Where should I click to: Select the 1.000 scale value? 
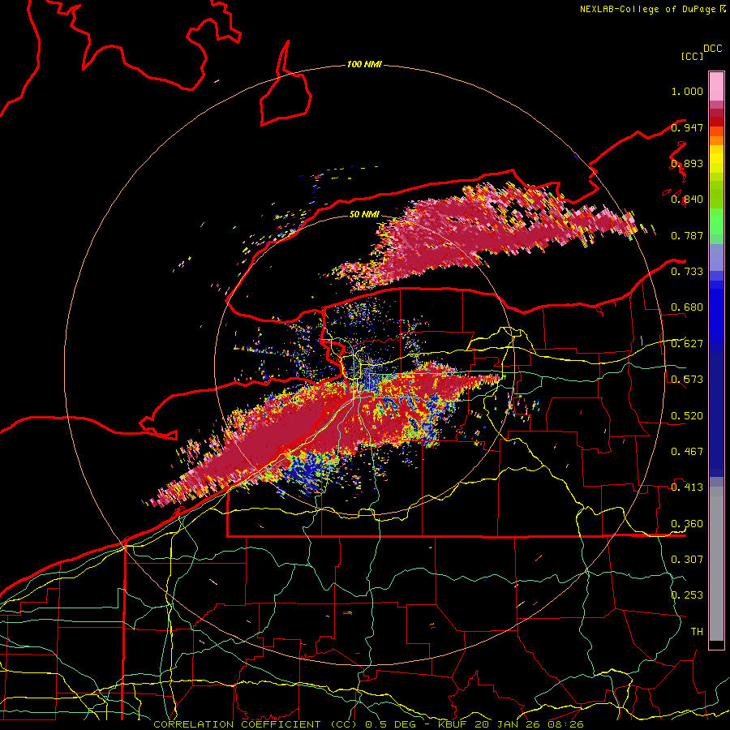687,91
